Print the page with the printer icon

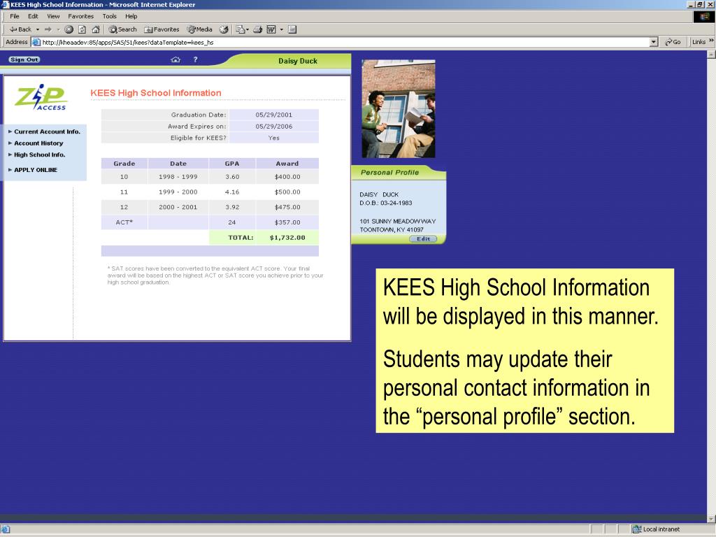(x=257, y=29)
